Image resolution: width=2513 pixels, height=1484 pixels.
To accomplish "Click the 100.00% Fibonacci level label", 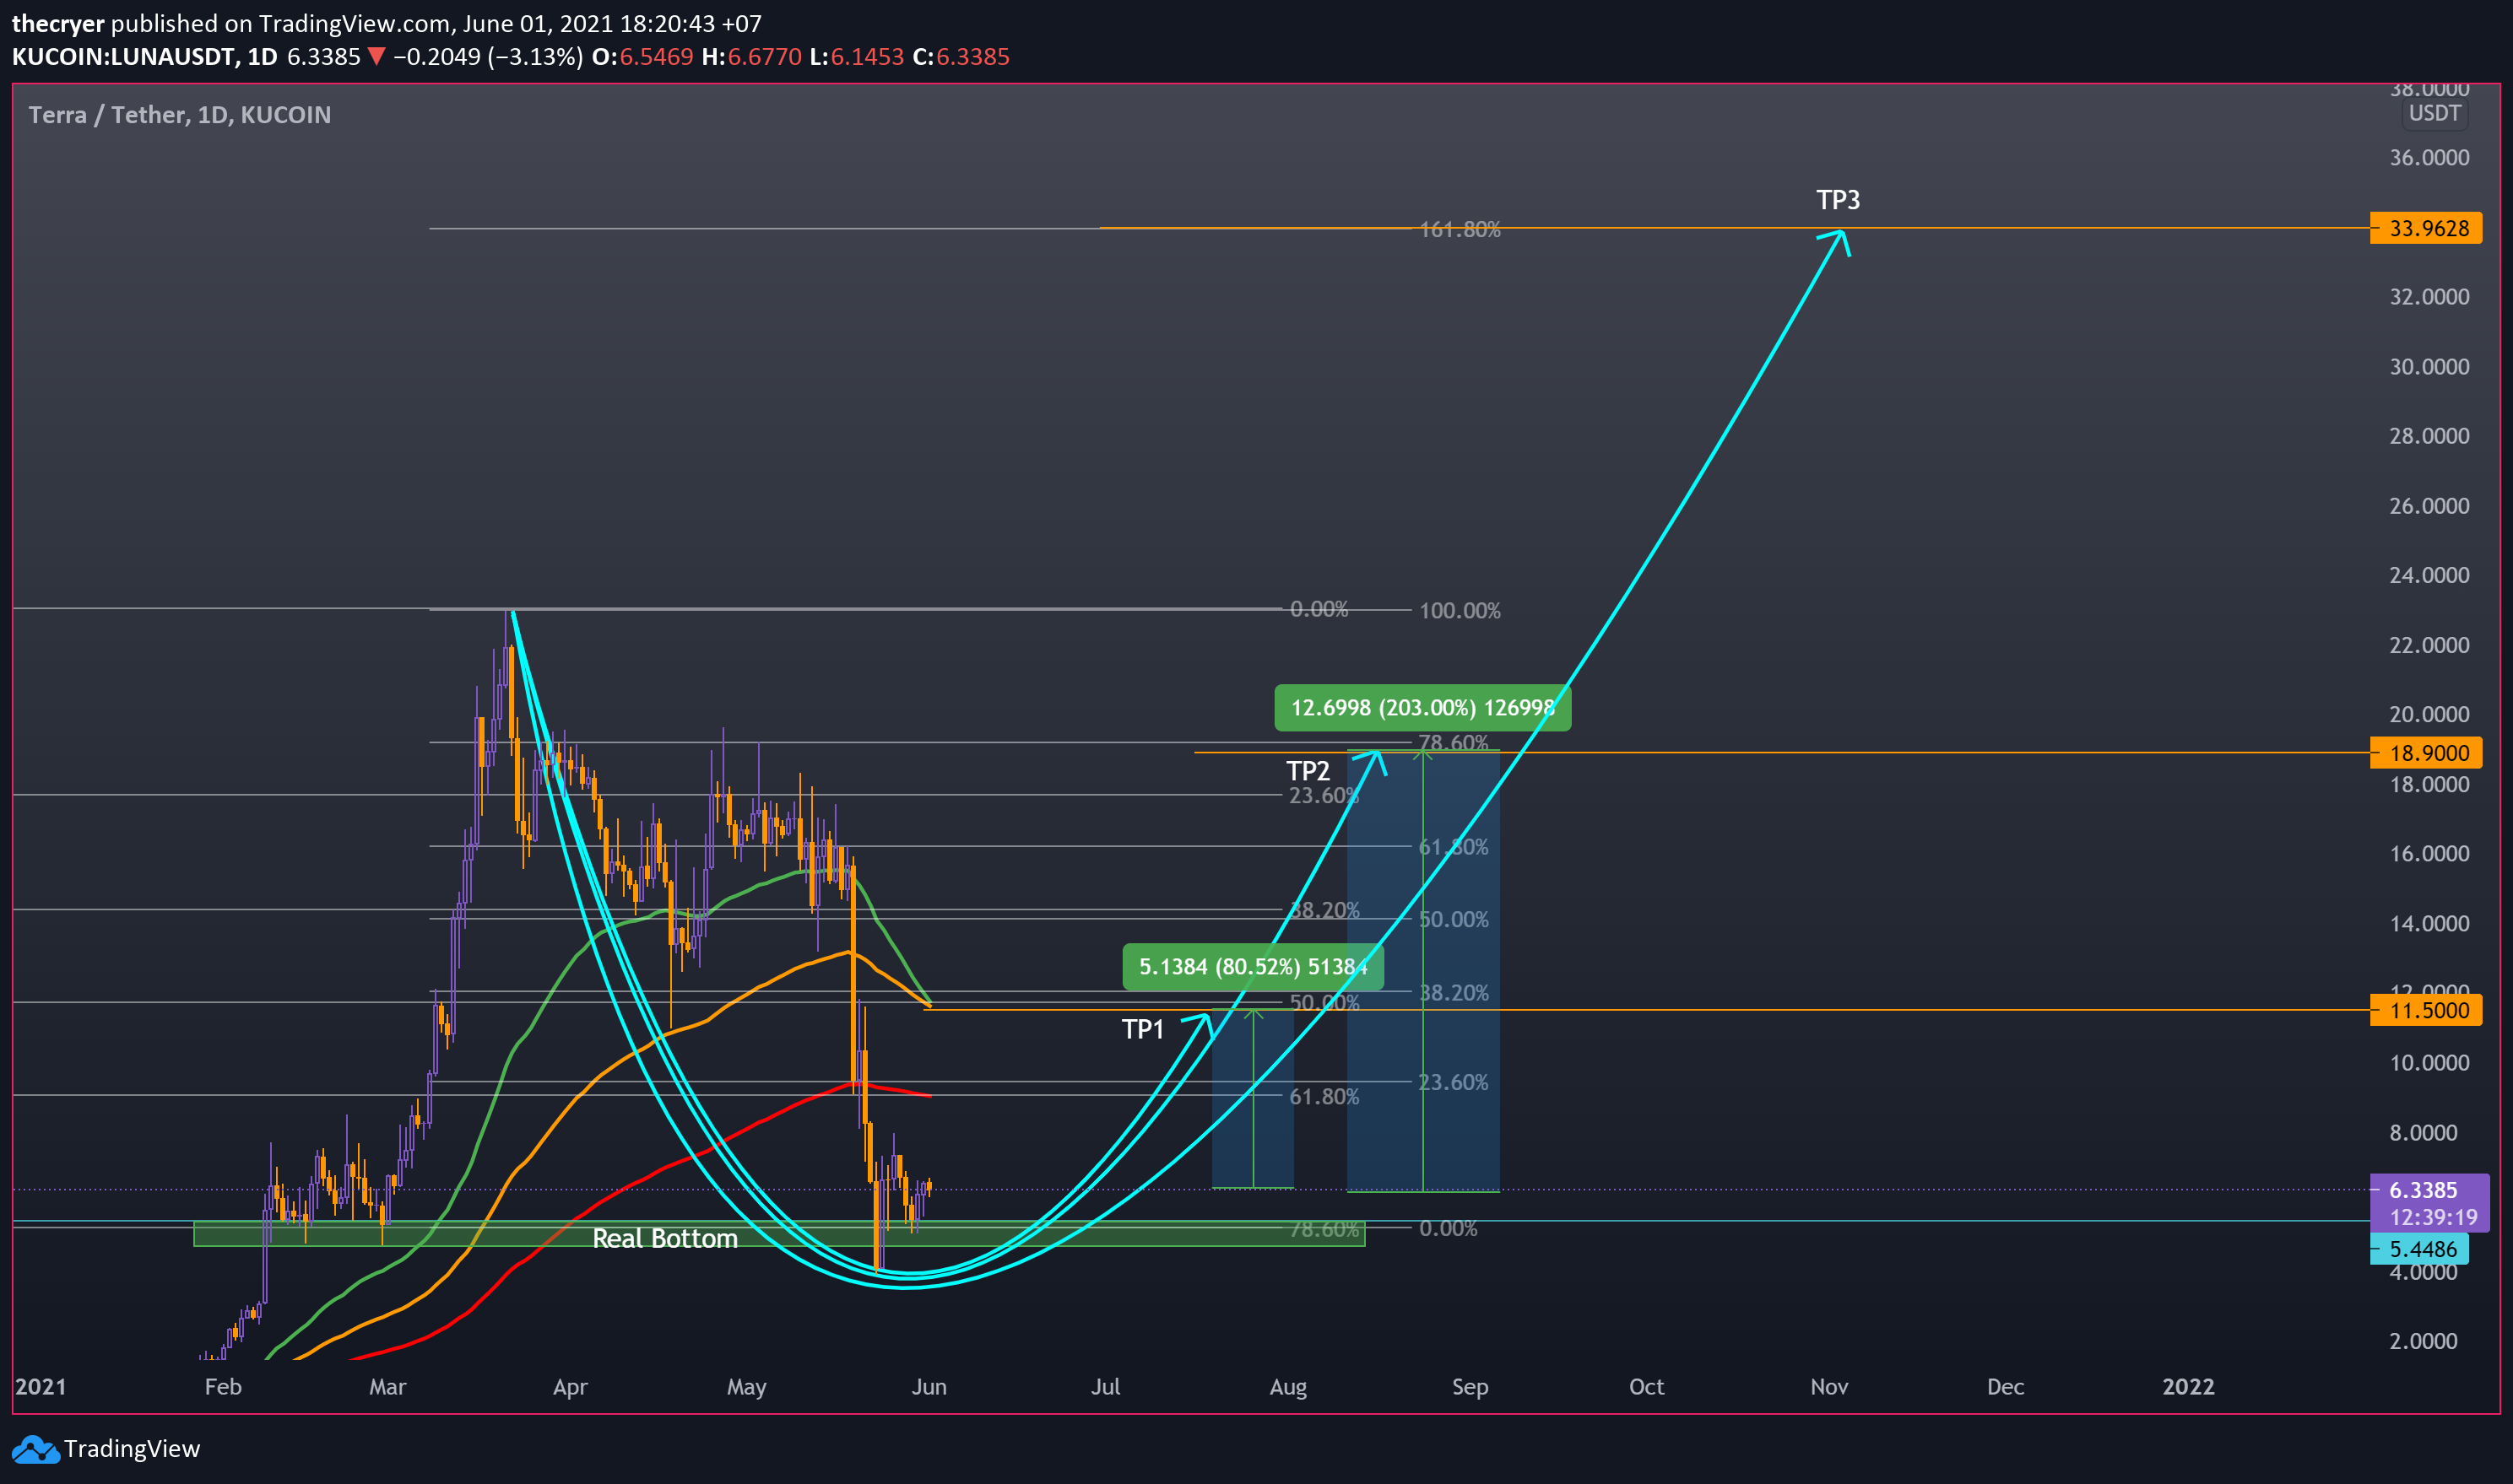I will (1460, 611).
